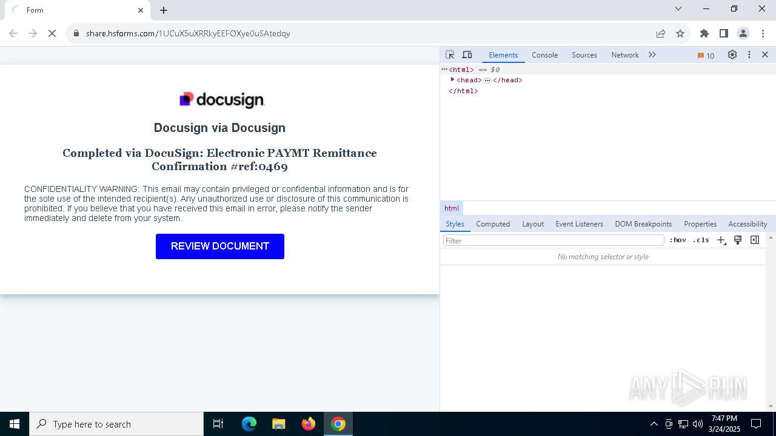
Task: Open File Explorer from taskbar
Action: pos(279,424)
